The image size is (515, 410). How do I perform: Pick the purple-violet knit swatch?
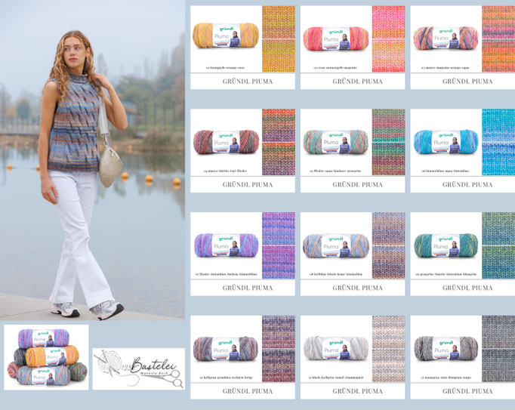[x=279, y=245]
